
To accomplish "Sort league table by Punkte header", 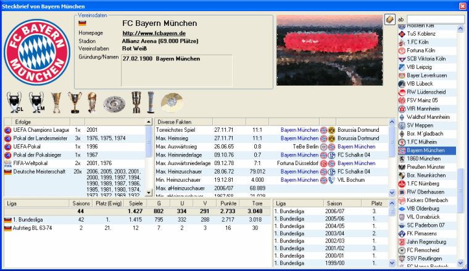I will tap(228, 203).
